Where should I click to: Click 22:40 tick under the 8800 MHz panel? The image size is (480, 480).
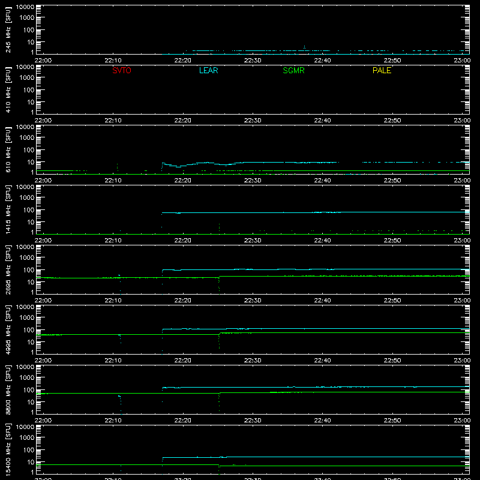(x=322, y=421)
